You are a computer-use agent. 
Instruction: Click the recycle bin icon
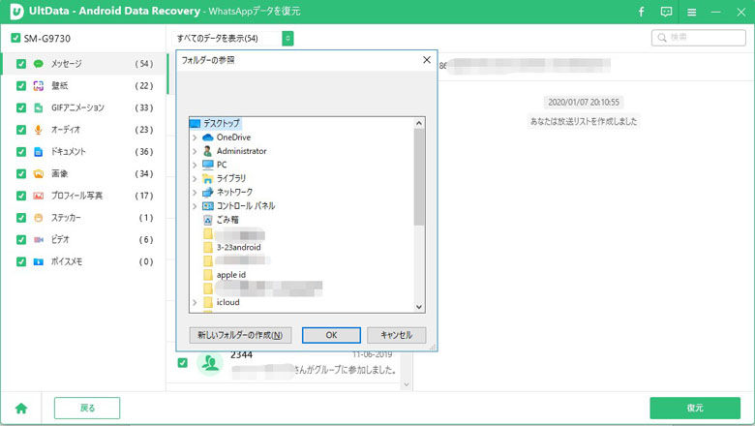[x=207, y=220]
